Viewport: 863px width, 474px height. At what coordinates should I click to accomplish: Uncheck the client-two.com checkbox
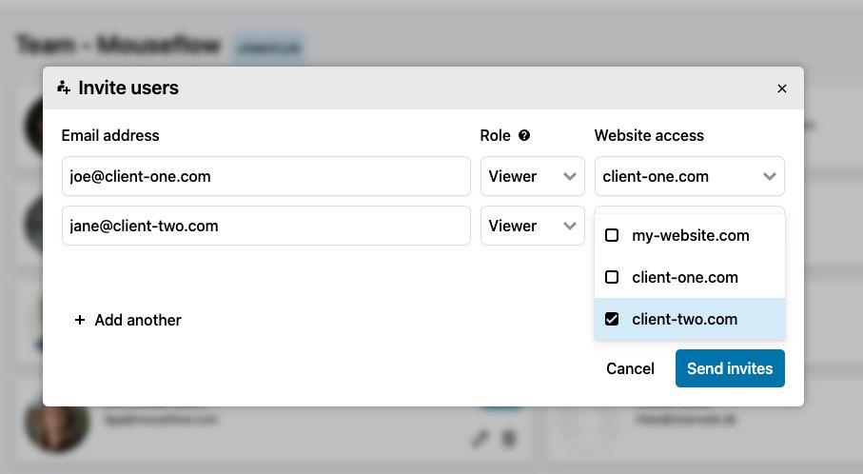612,320
